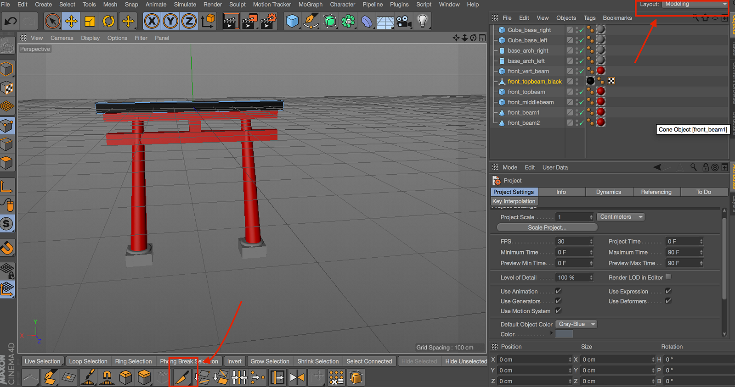The image size is (735, 387).
Task: Add a Cube primitive object
Action: tap(292, 21)
